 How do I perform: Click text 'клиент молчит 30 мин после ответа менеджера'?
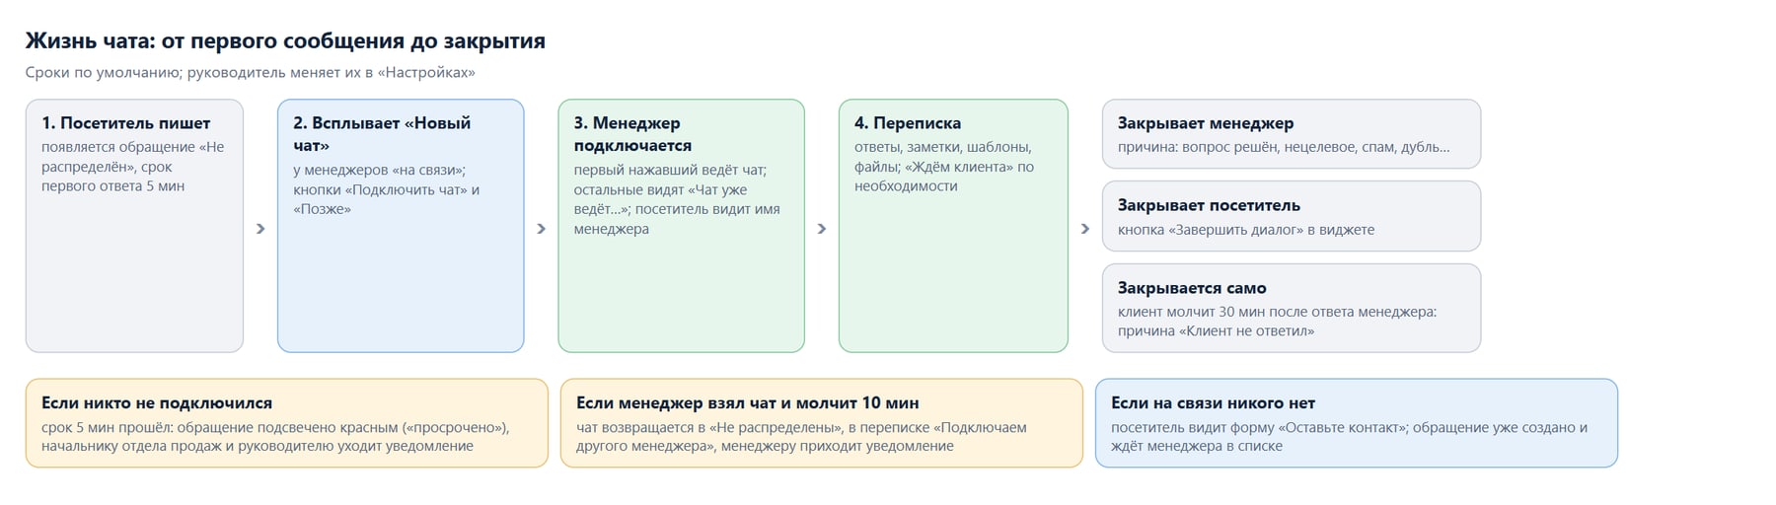tap(1275, 312)
